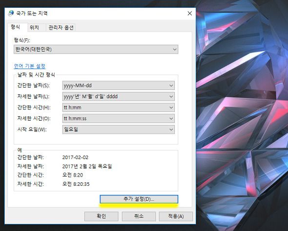Expand the 자세한 시간 tt h:mm:ss dropdown

coord(119,119)
